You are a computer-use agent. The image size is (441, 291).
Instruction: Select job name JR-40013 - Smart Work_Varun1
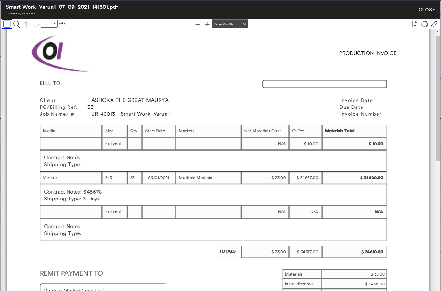131,114
